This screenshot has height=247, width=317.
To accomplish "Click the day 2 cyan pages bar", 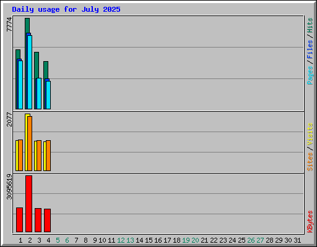I will 30,72.
